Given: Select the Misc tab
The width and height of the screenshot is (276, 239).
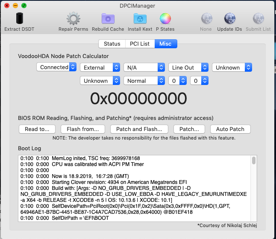Looking at the screenshot, I should pos(166,44).
